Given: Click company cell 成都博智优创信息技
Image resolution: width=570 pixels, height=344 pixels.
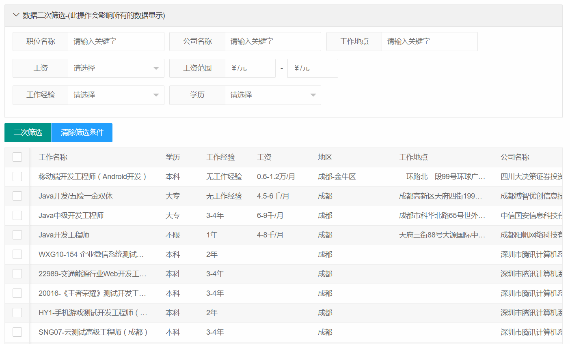Looking at the screenshot, I should [x=531, y=196].
